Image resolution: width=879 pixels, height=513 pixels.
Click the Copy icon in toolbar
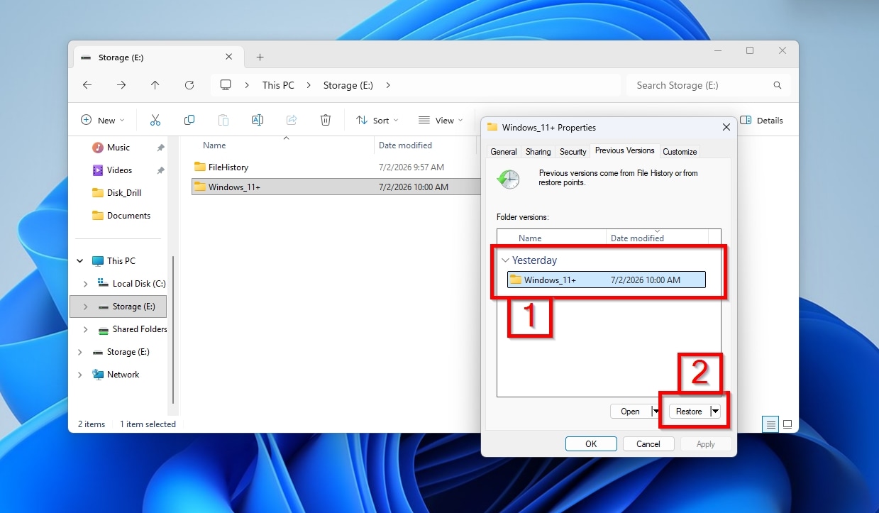189,120
